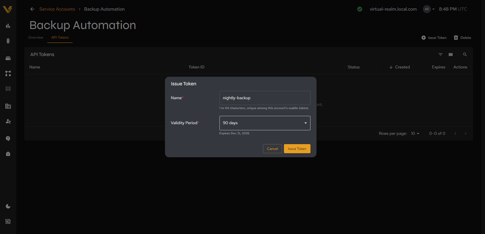
Task: Click virtual-realm.local.com host label
Action: pyautogui.click(x=393, y=9)
